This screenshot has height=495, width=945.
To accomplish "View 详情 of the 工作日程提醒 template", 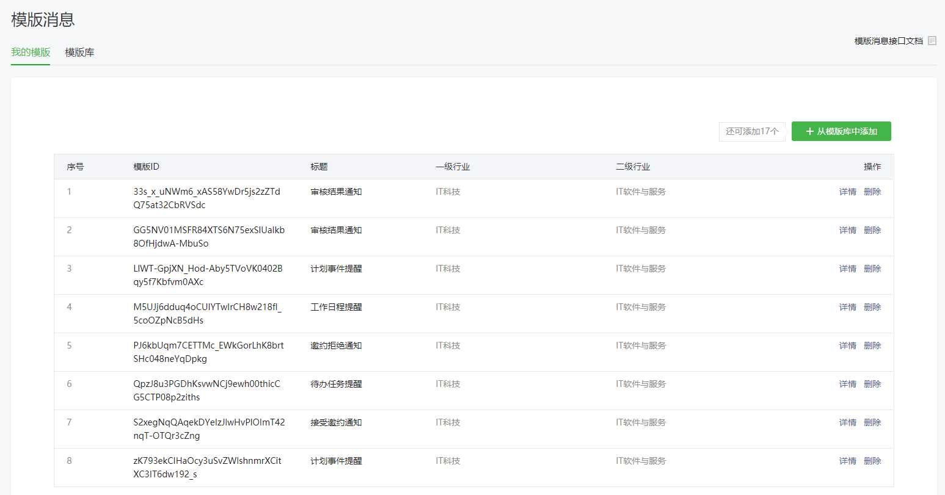I will coord(847,307).
